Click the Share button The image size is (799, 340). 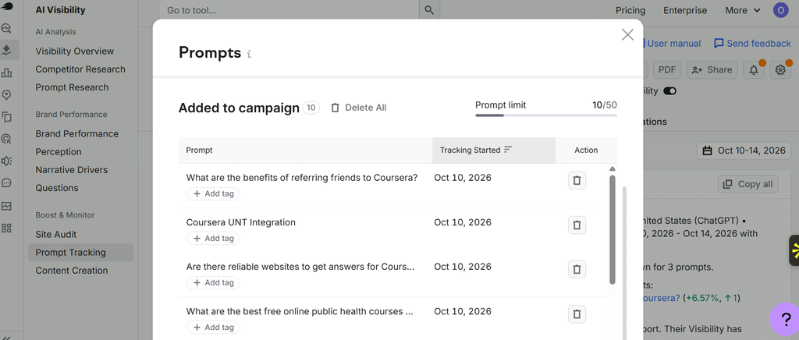[712, 70]
